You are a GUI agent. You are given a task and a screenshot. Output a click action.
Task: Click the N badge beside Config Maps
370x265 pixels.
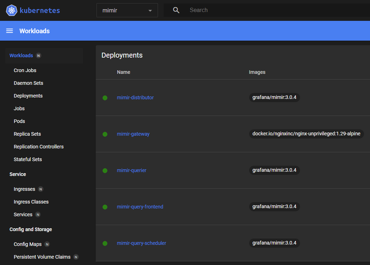47,245
